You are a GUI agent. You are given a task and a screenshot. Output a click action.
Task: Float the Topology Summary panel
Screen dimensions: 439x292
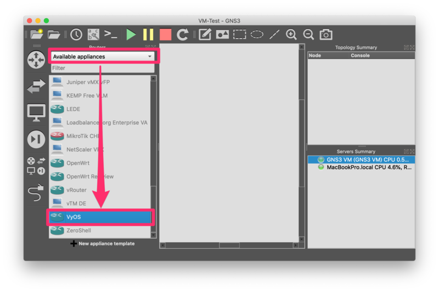coord(406,48)
